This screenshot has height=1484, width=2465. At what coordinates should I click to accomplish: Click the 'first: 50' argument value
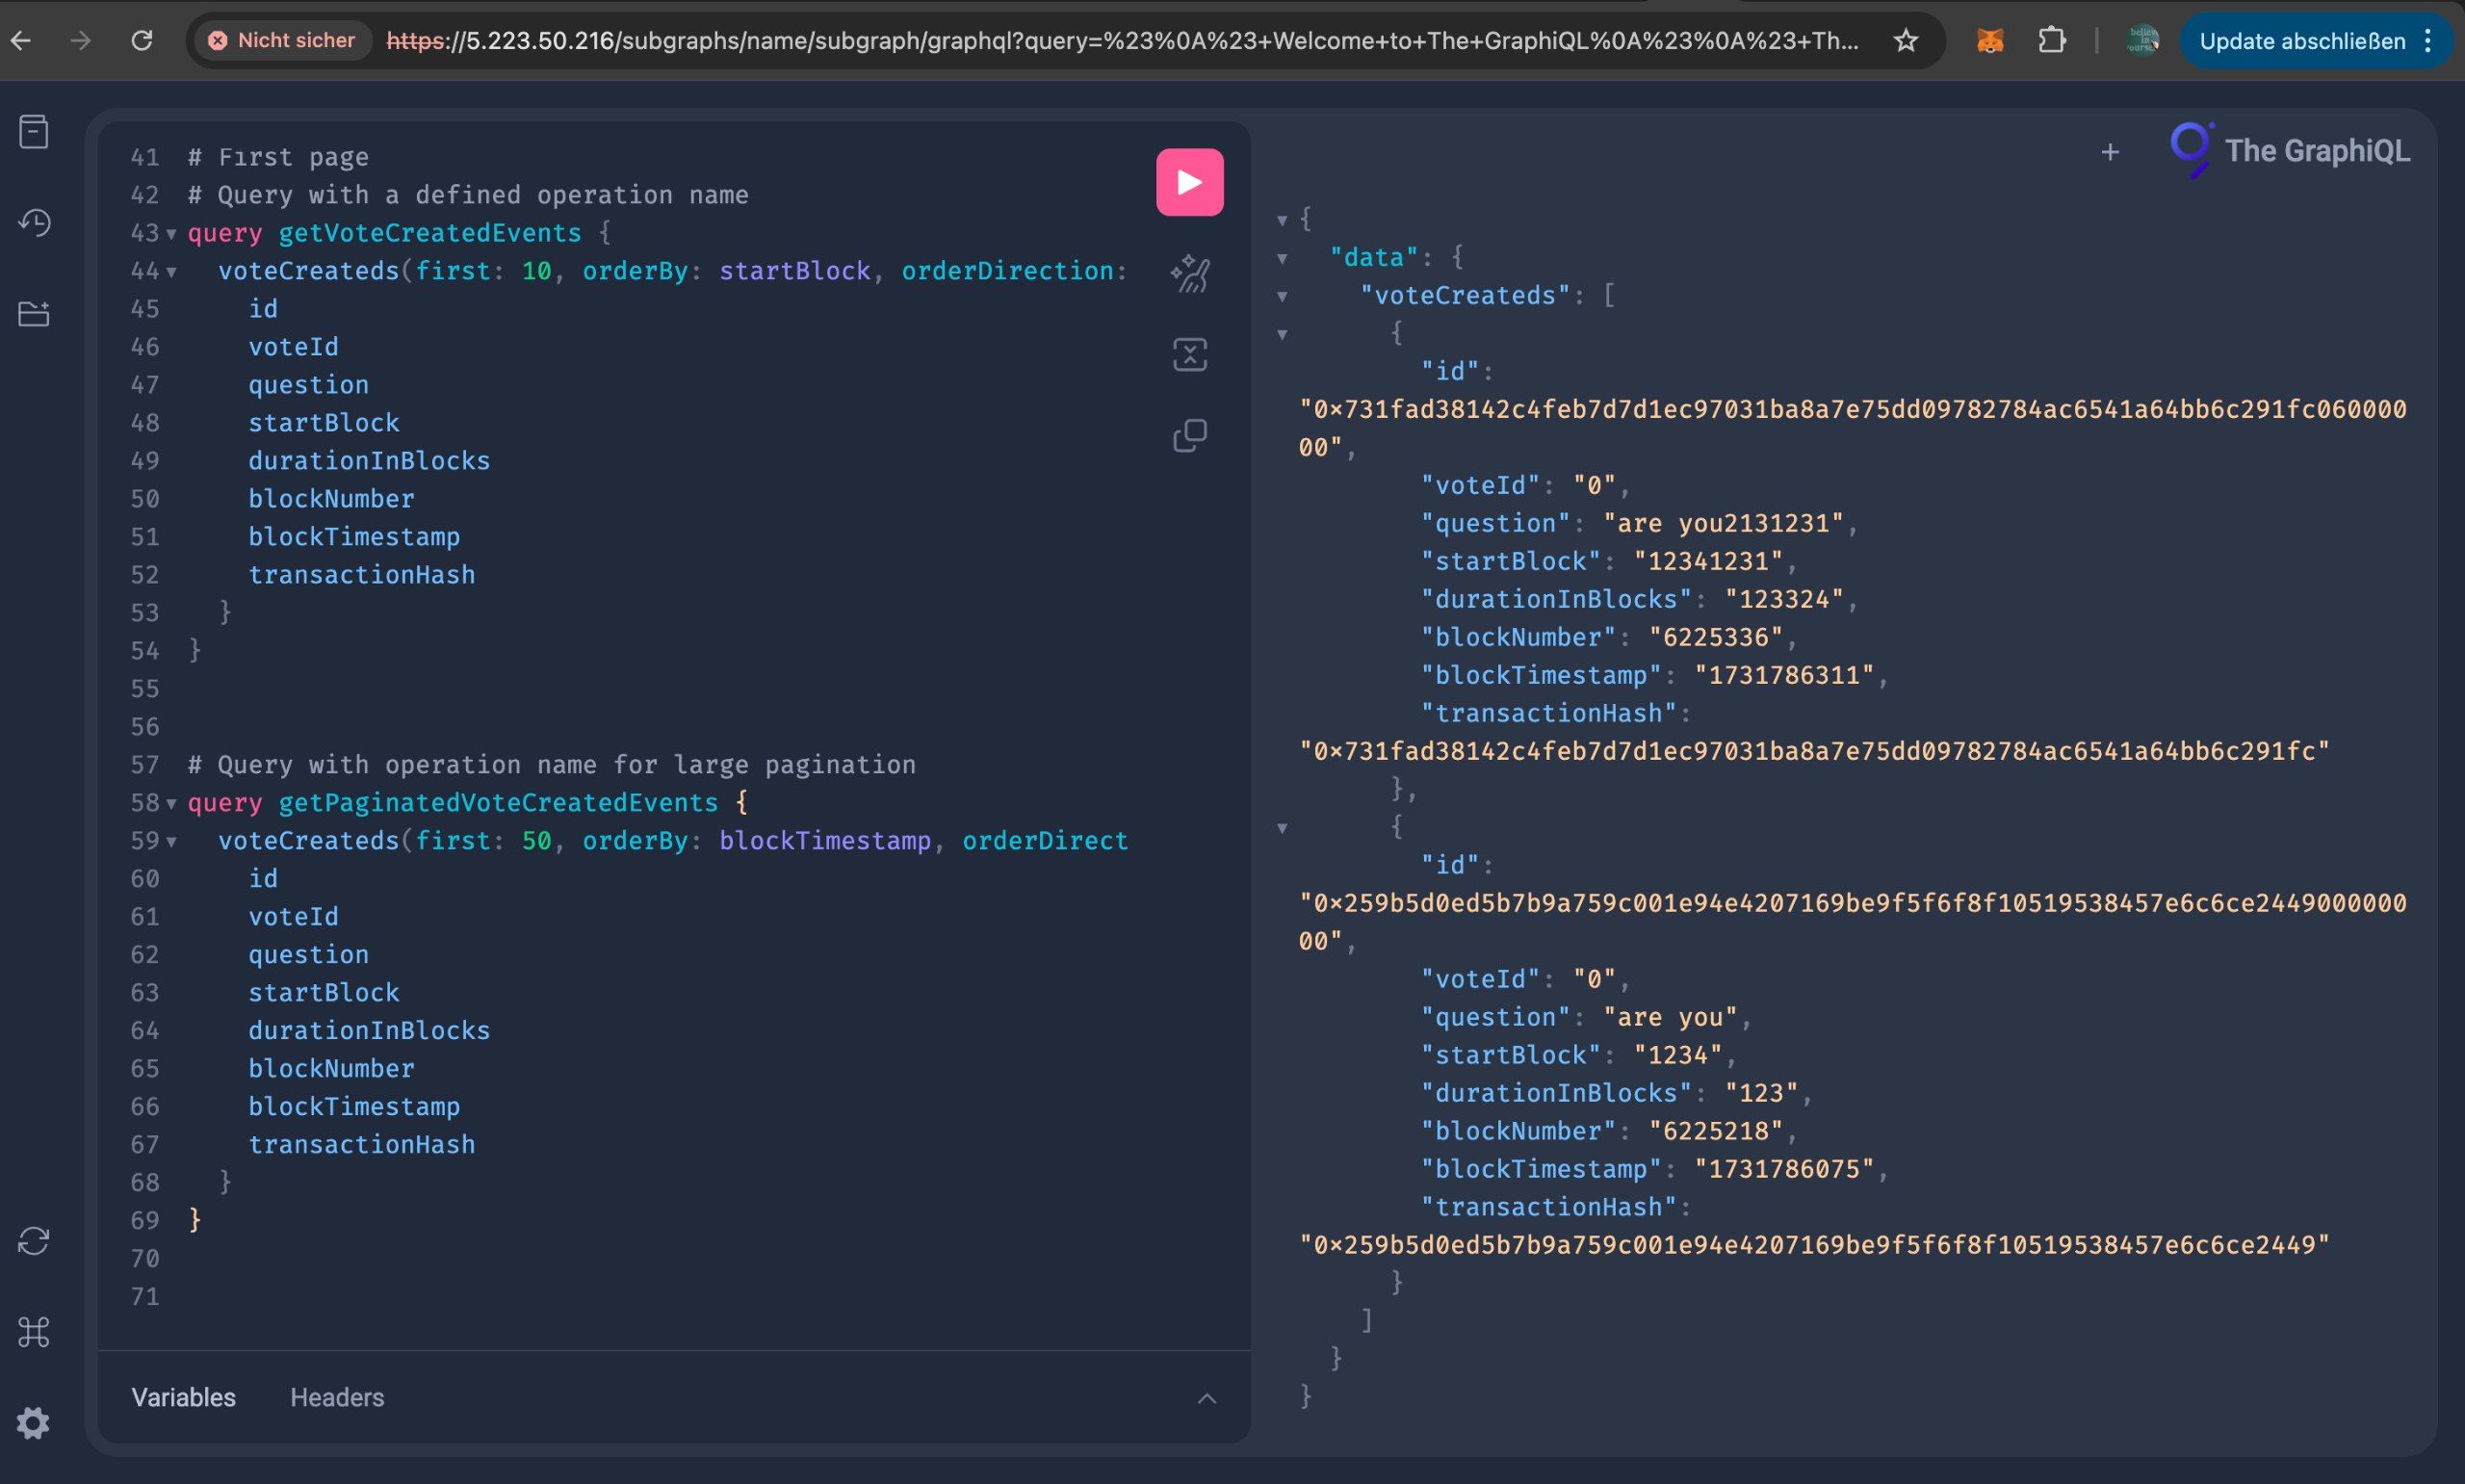(x=535, y=841)
